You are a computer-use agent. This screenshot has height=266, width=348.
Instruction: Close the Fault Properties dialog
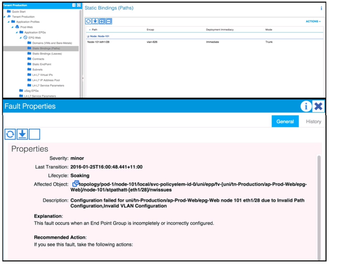tap(318, 106)
